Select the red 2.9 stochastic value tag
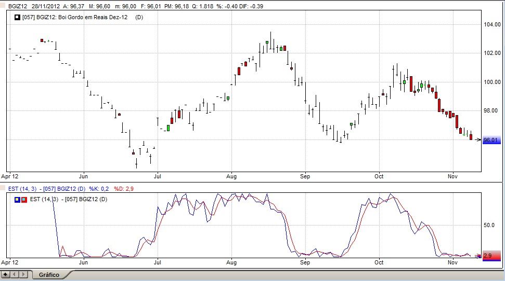 (x=491, y=256)
